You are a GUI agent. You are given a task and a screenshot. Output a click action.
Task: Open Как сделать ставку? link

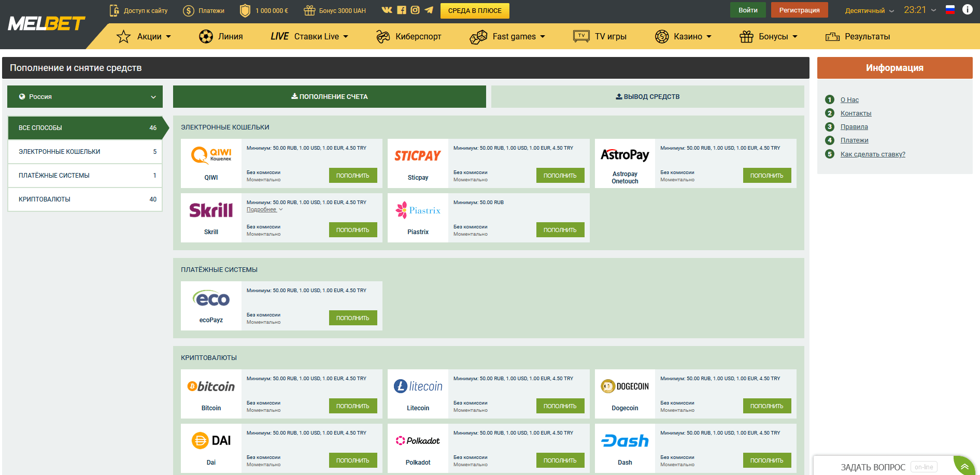[873, 154]
